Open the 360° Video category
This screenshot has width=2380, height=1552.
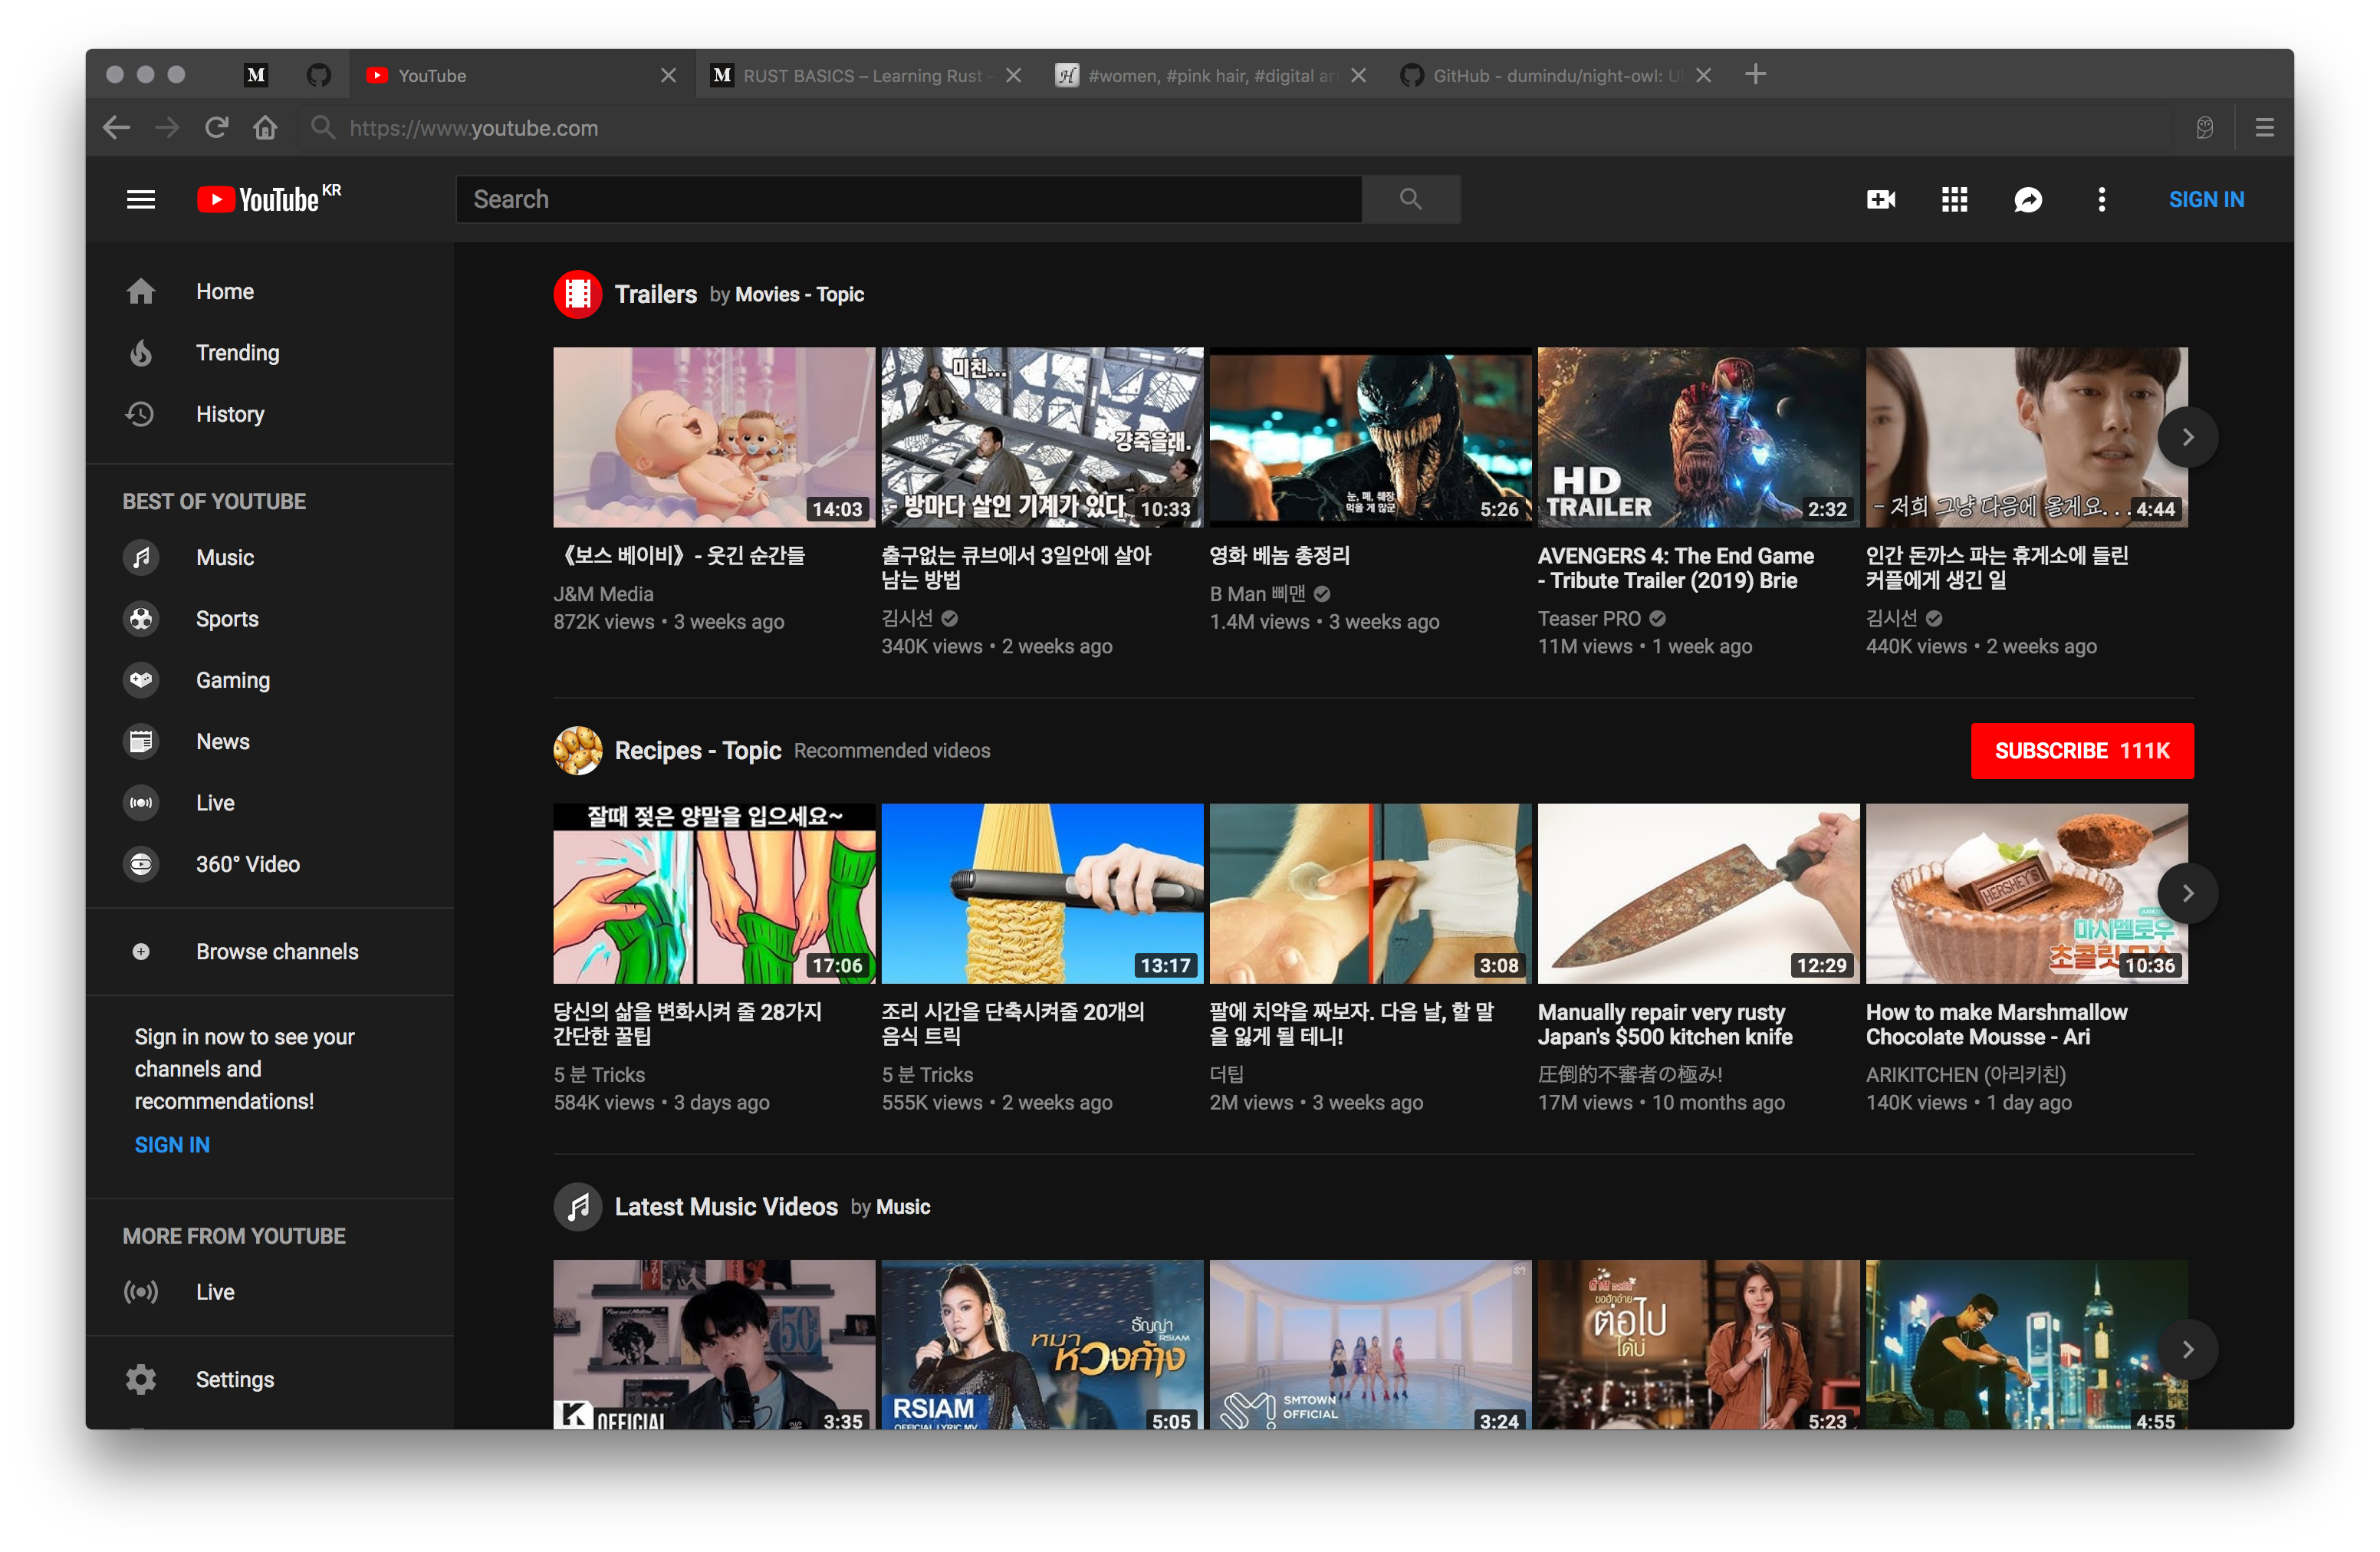coord(247,864)
